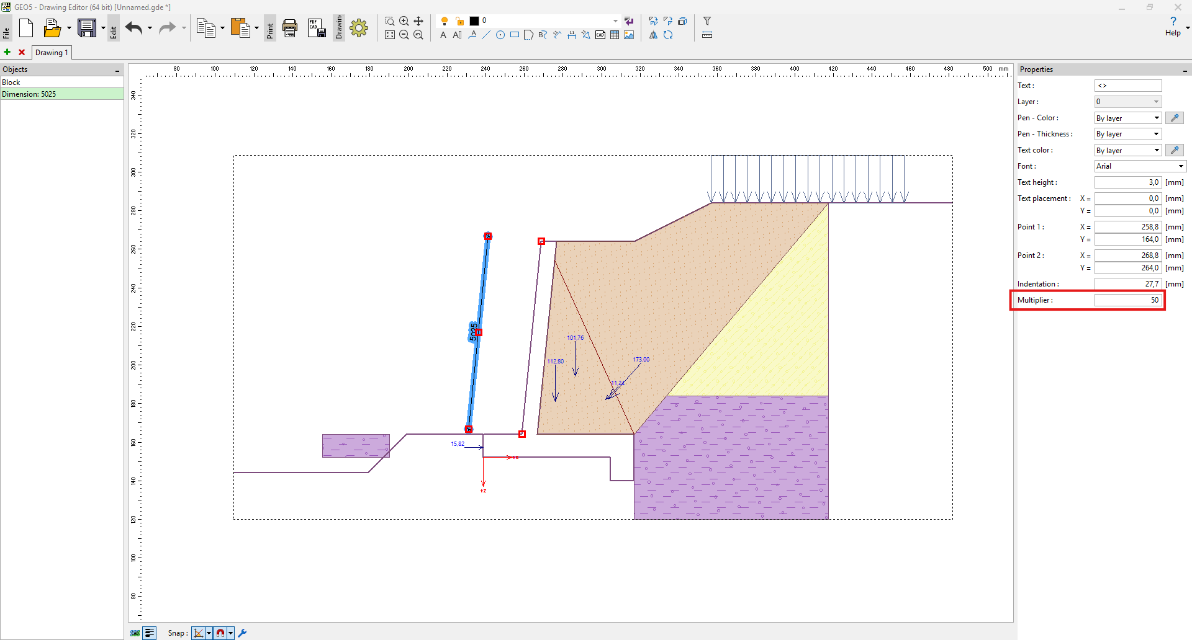The width and height of the screenshot is (1192, 640).
Task: Click the Pen - Color eyedropper button
Action: point(1174,118)
